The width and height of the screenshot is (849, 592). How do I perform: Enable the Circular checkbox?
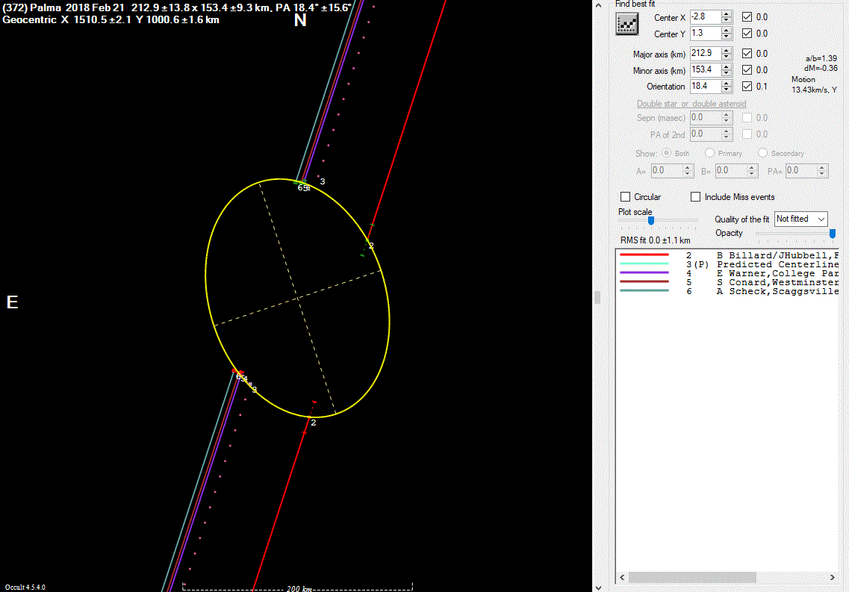[626, 197]
